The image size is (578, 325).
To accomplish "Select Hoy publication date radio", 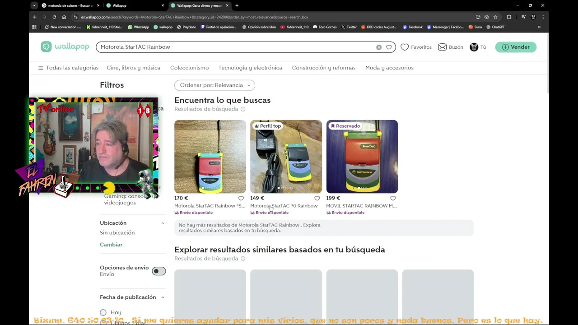I will pyautogui.click(x=103, y=312).
